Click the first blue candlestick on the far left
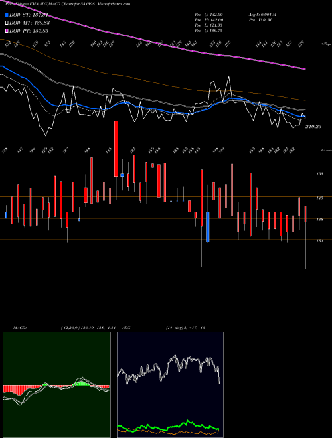 [x=6, y=215]
